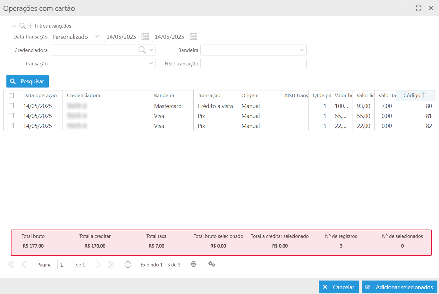The image size is (439, 294).
Task: Check the Mastercard Crédito à vista row
Action: (11, 106)
